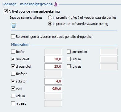The height and width of the screenshot is (112, 121).
Task: Select in promille (g/kg) radio option
Action: coord(50,18)
